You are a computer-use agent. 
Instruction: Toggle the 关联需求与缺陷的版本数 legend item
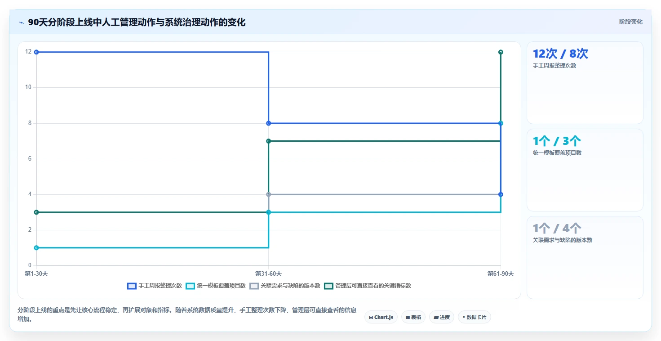[x=285, y=286]
